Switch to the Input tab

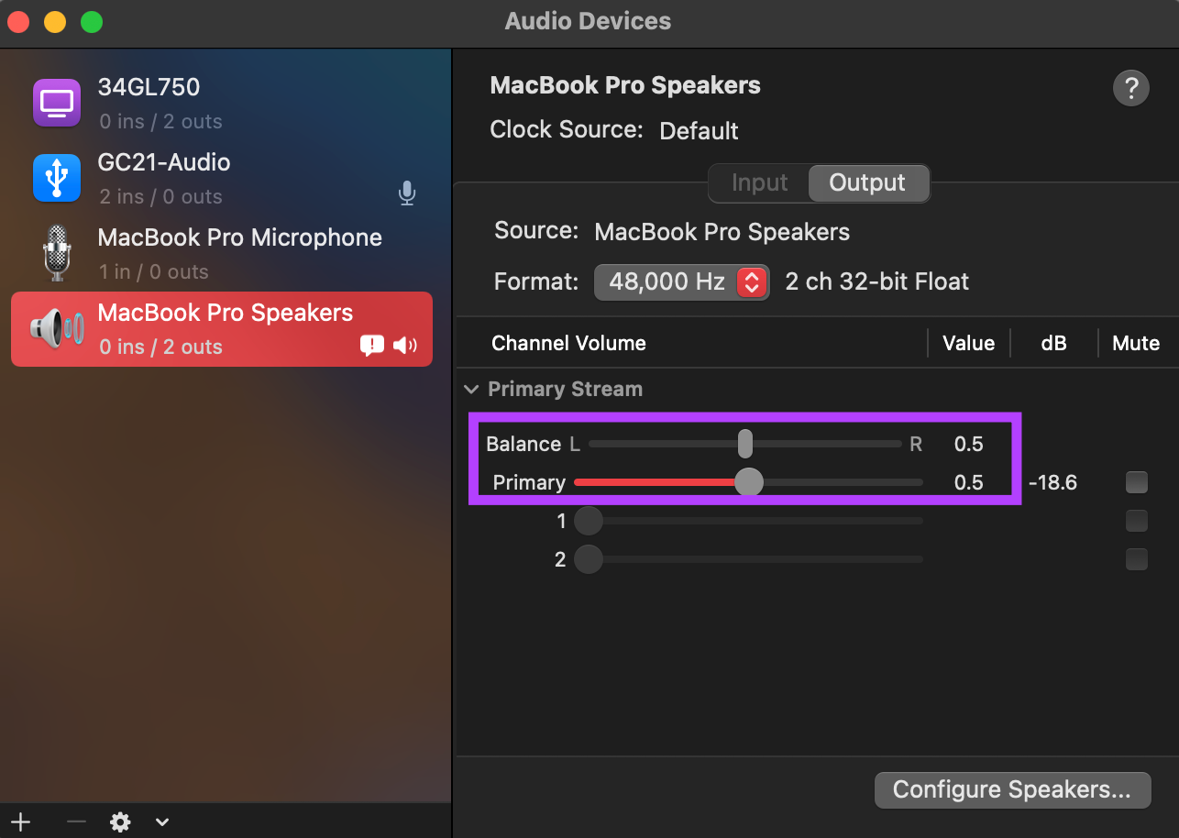759,183
